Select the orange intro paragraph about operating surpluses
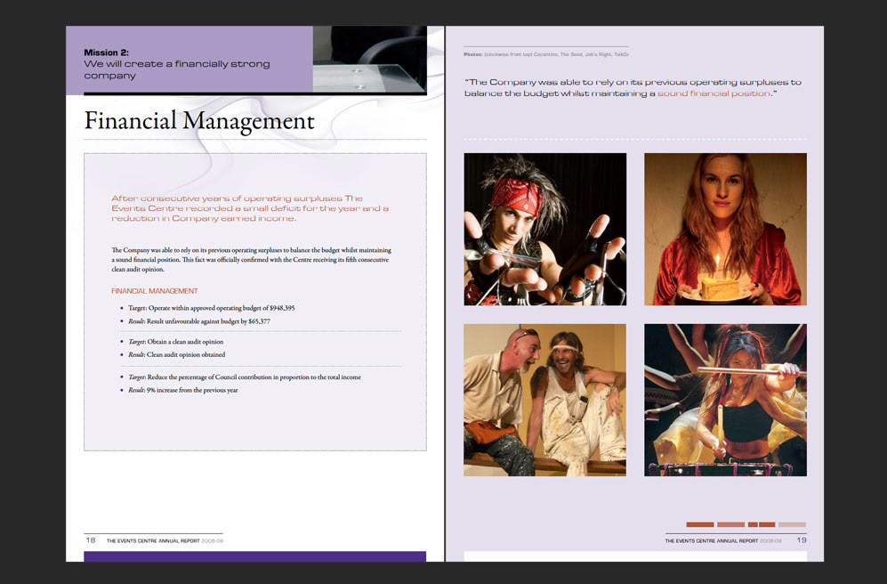Screen dimensions: 887x584 pyautogui.click(x=250, y=208)
